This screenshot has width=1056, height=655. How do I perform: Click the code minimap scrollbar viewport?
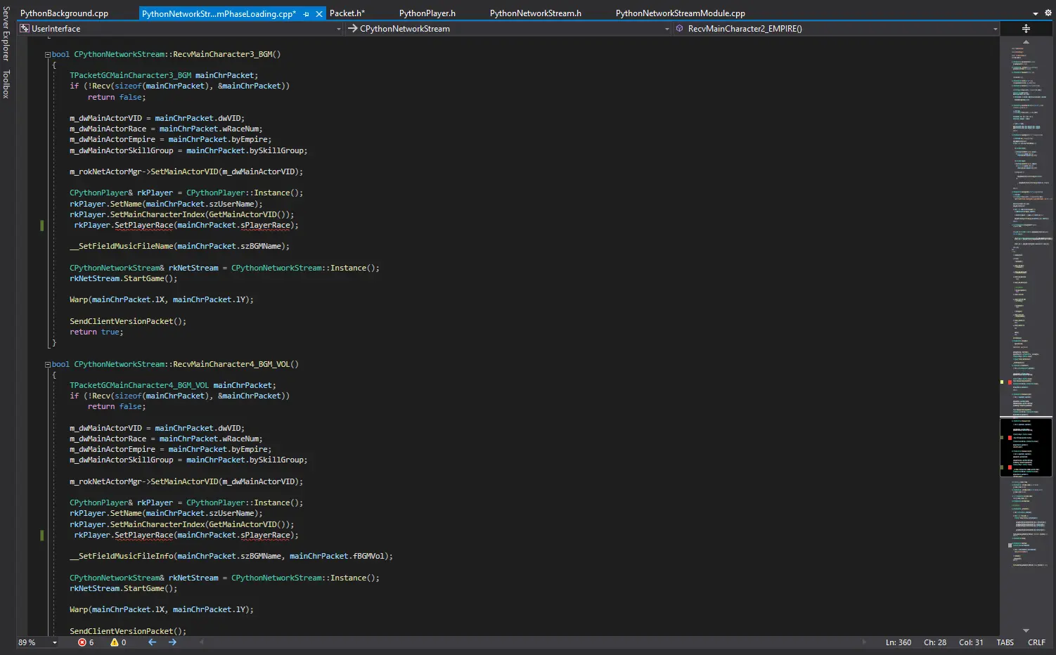pyautogui.click(x=1026, y=447)
